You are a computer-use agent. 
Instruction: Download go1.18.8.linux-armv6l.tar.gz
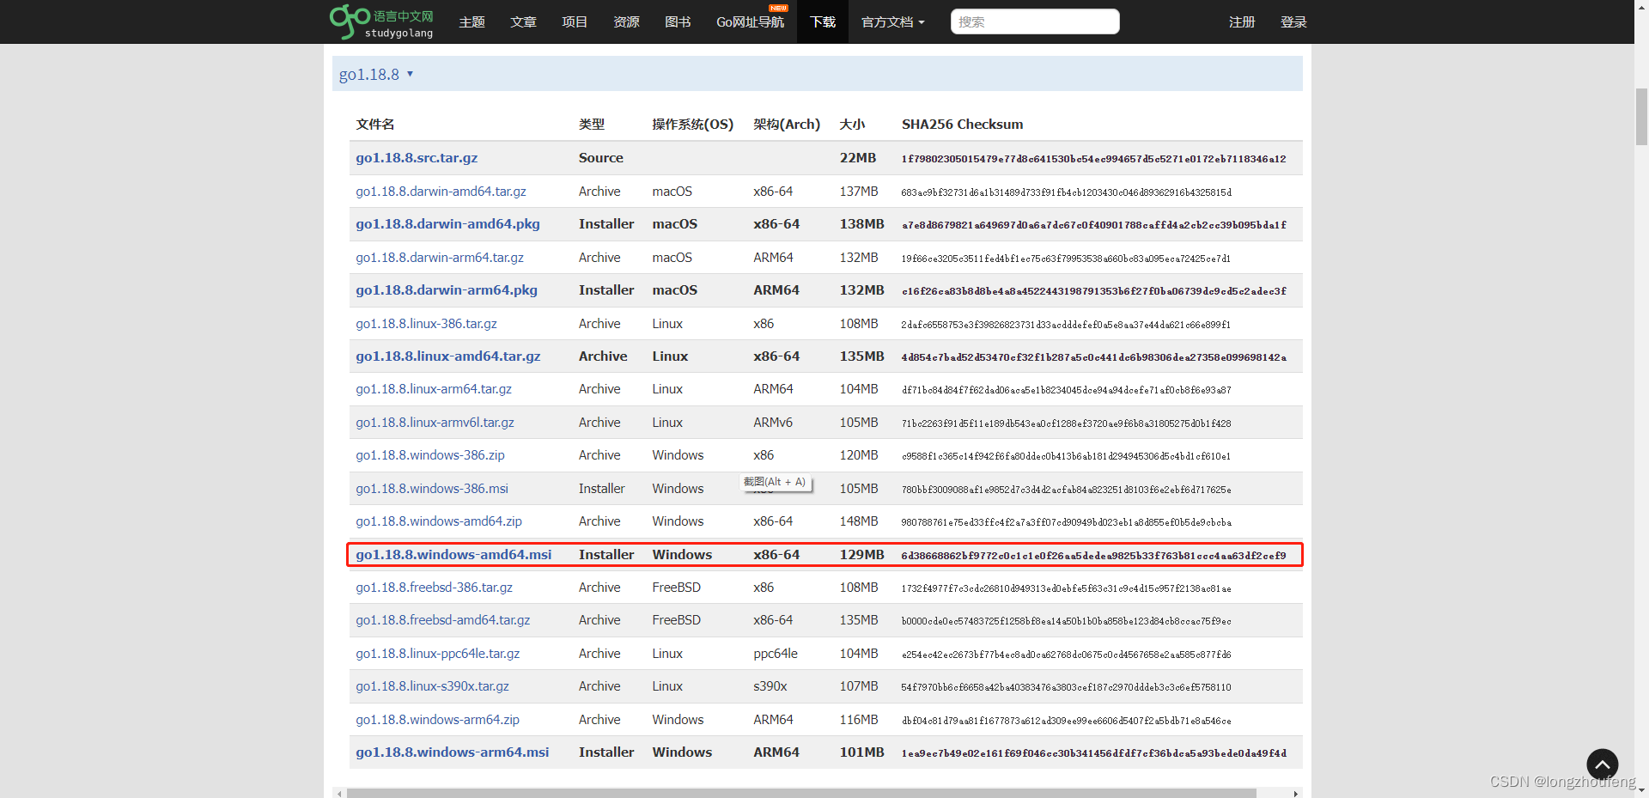435,423
